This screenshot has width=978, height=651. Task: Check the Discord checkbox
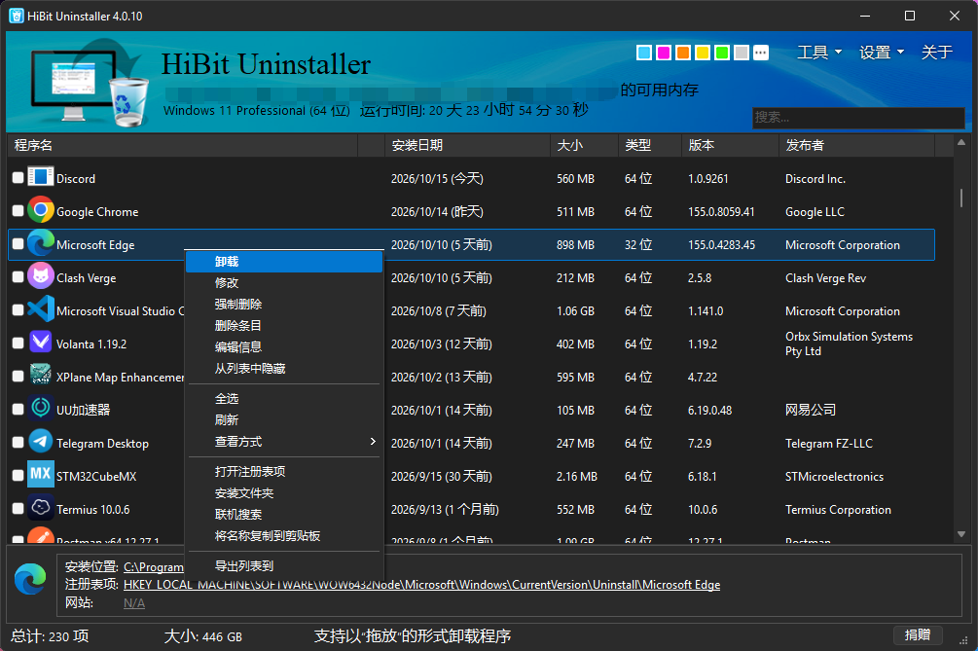18,178
